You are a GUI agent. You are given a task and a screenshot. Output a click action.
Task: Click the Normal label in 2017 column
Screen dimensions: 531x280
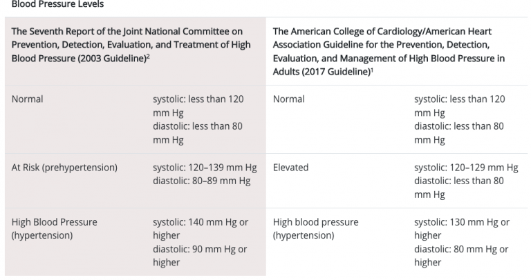click(288, 99)
